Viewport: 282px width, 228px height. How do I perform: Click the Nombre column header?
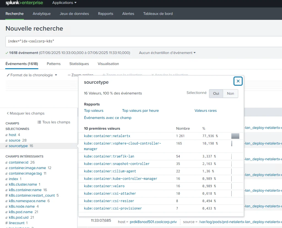click(x=183, y=128)
